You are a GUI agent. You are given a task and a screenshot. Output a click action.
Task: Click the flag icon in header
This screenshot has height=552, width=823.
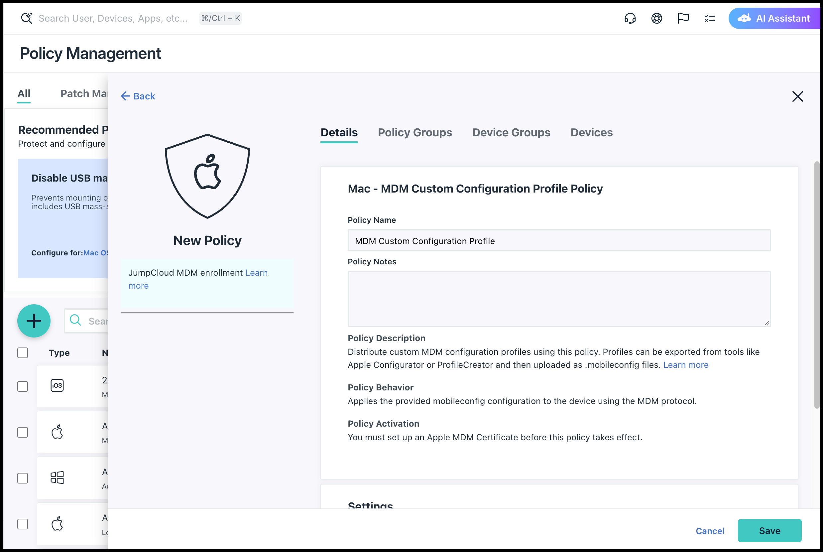[683, 18]
